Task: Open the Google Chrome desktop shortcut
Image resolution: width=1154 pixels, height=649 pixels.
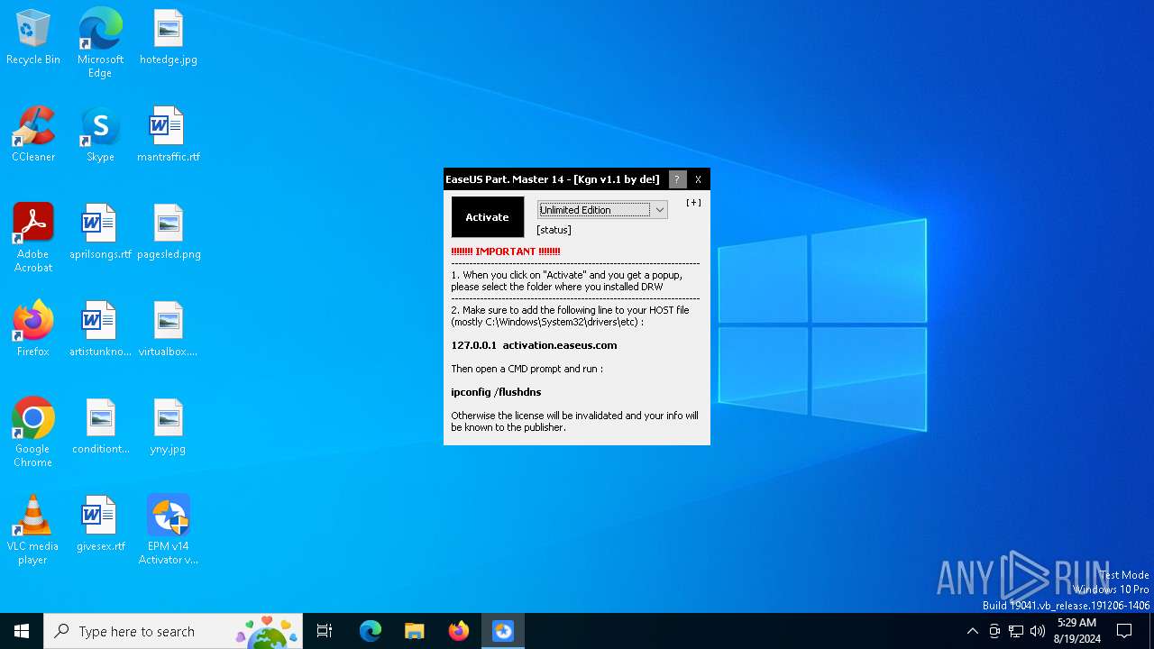Action: coord(33,433)
